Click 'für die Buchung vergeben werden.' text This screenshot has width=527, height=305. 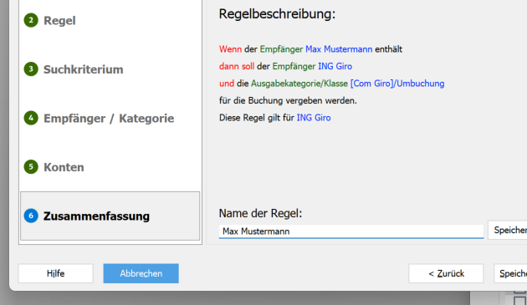[x=288, y=101]
